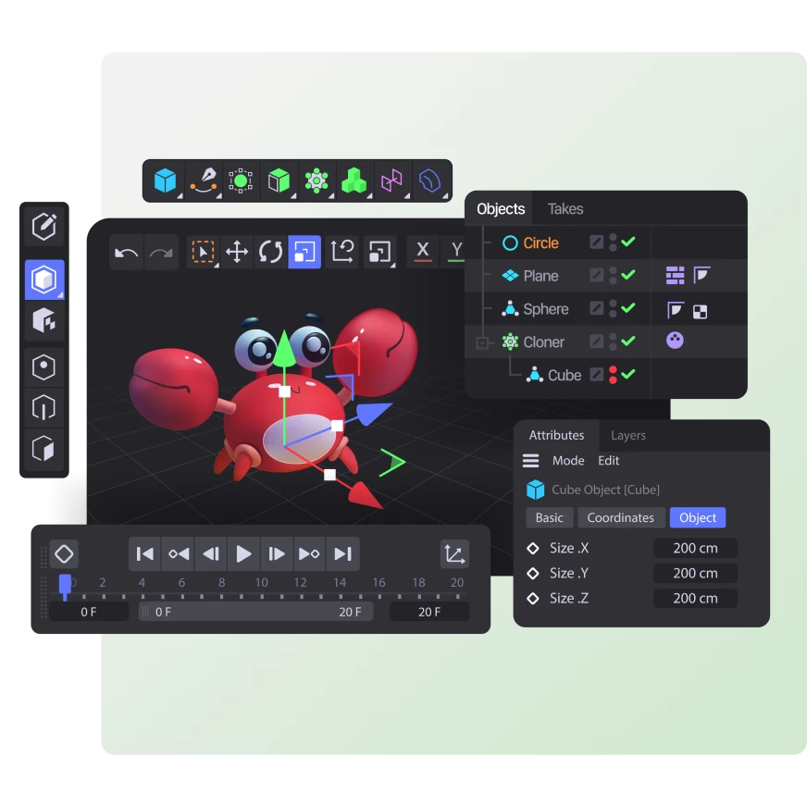This screenshot has width=807, height=807.
Task: Click the last used tool icon
Action: coord(379,252)
